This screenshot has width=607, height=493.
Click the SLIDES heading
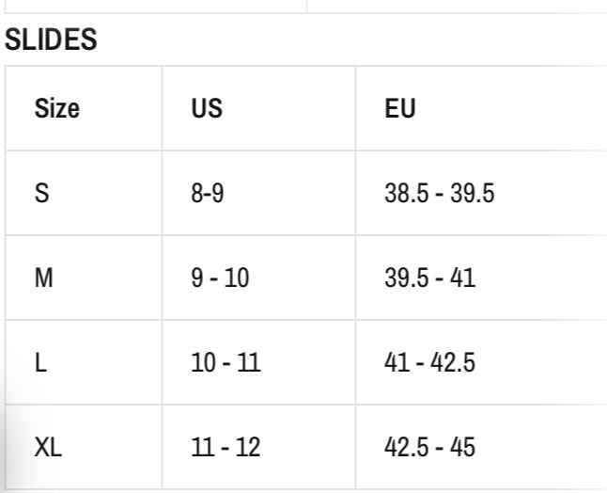tap(51, 40)
